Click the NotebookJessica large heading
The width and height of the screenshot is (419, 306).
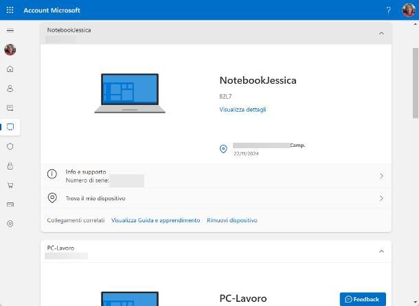click(x=258, y=80)
